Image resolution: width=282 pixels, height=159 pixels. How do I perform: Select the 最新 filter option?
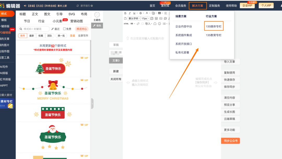point(32,36)
